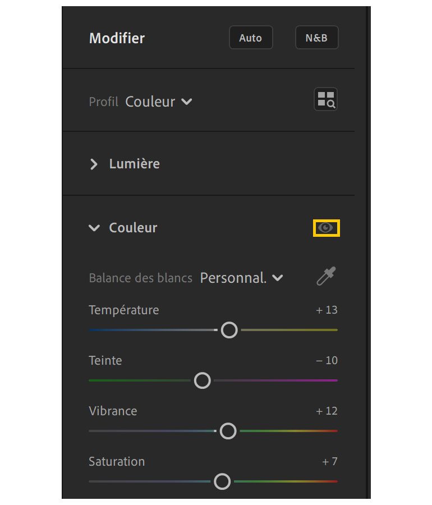
Task: Expand the Lumière section
Action: click(94, 164)
